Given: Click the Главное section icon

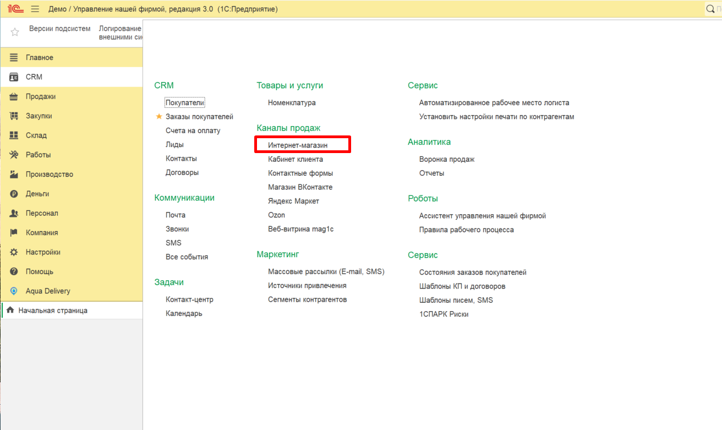Looking at the screenshot, I should [14, 58].
